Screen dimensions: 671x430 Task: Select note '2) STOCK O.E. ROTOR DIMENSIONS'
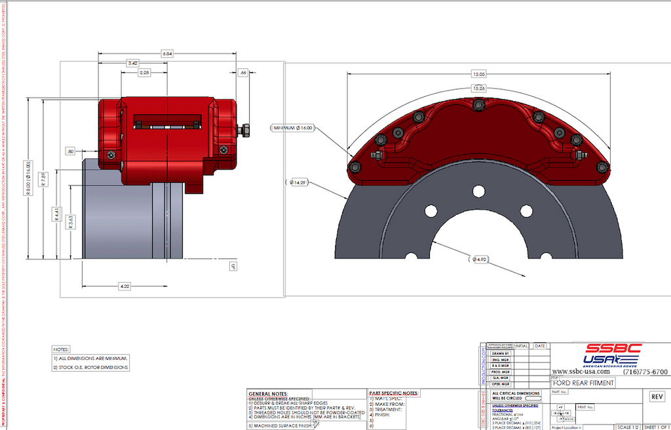(90, 367)
